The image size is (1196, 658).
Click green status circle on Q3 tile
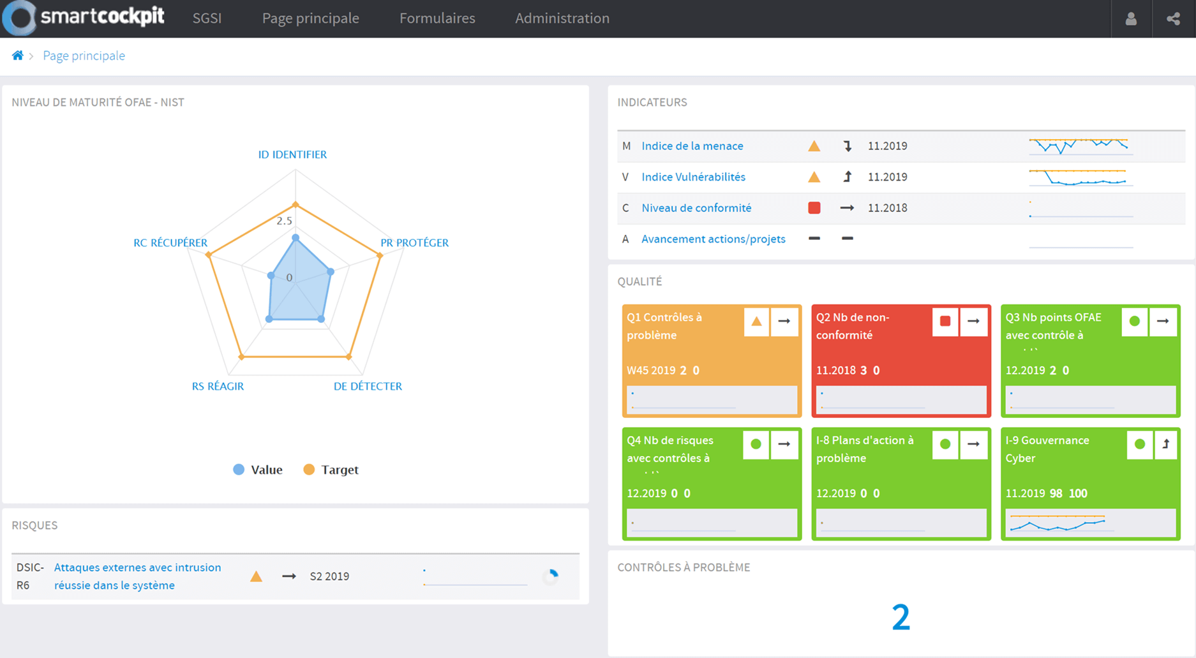tap(1135, 322)
